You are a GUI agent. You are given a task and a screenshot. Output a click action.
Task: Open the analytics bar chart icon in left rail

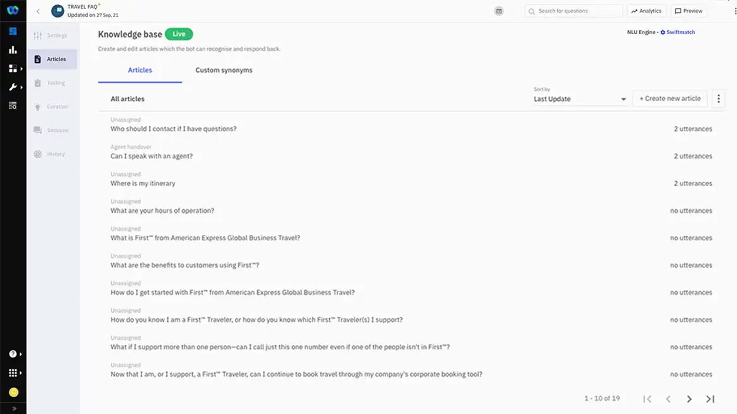[x=12, y=50]
